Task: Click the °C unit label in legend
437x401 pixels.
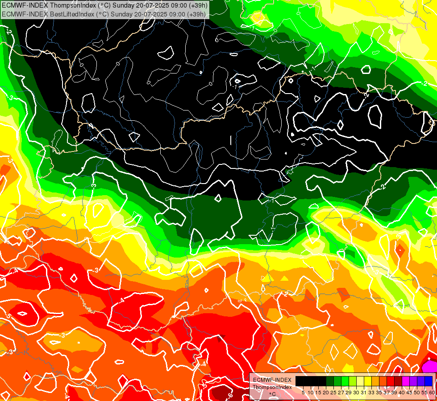Action: click(x=273, y=394)
